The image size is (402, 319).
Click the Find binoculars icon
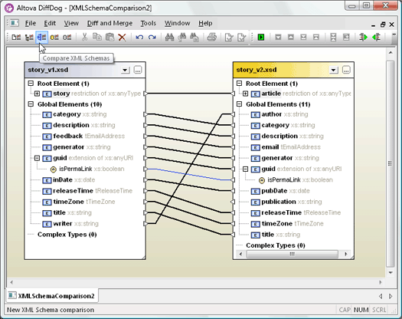pyautogui.click(x=169, y=38)
